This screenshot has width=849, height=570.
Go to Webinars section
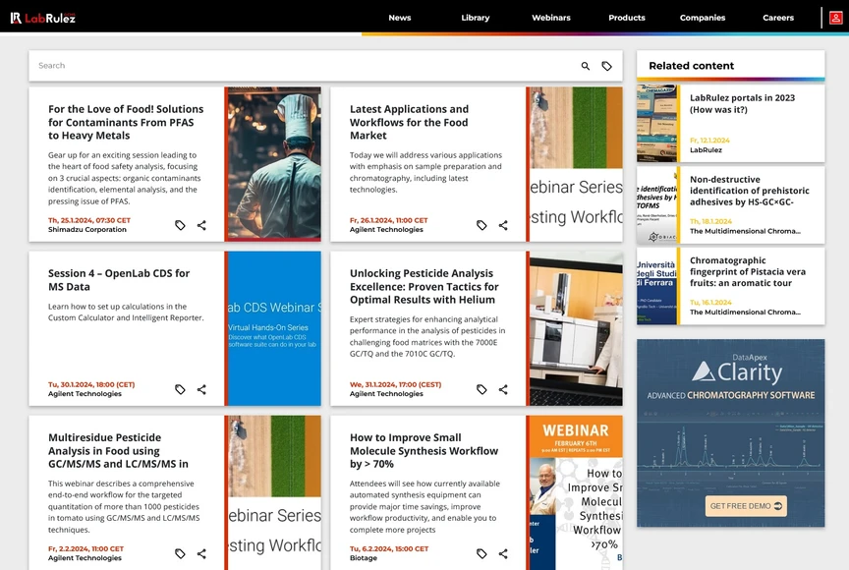click(551, 18)
